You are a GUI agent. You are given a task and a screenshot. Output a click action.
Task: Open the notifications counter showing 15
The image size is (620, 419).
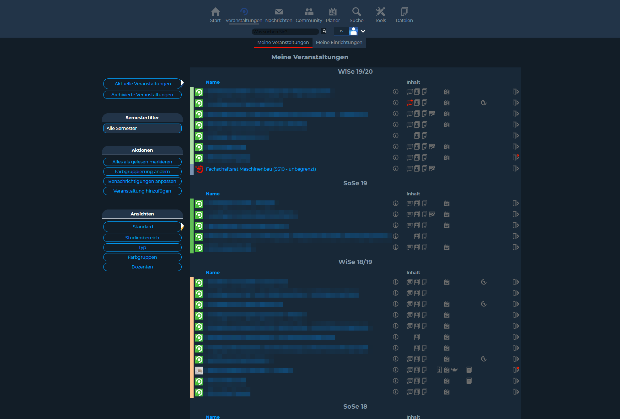pyautogui.click(x=341, y=31)
